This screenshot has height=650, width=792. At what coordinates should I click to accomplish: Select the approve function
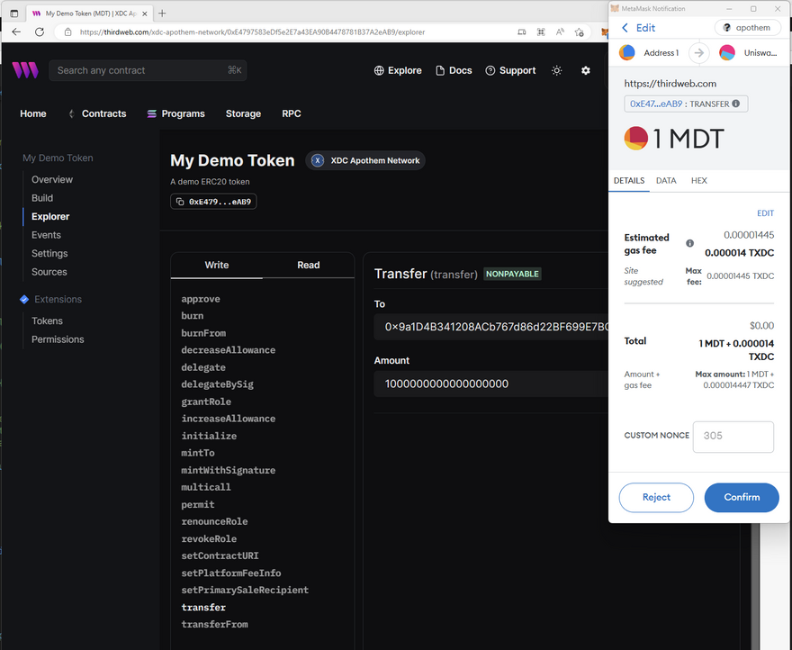click(x=201, y=299)
